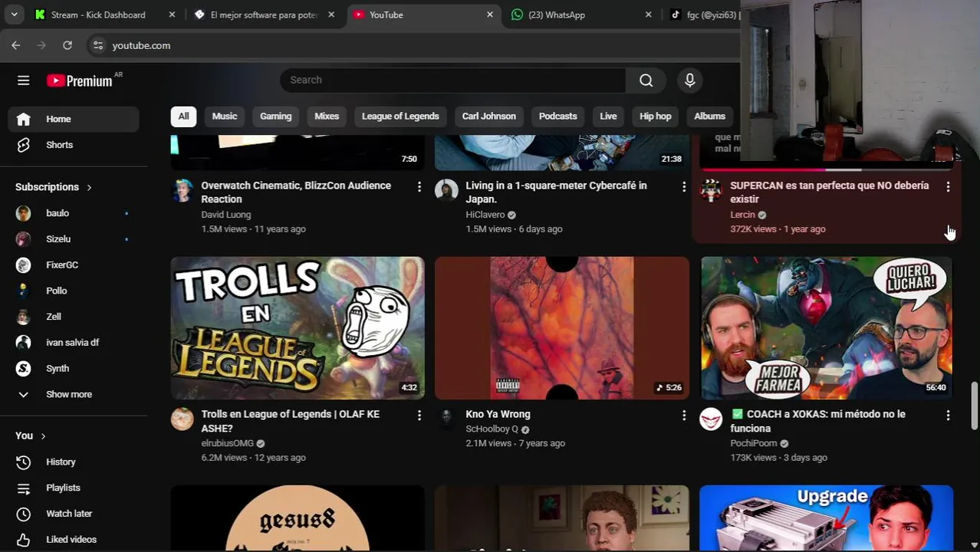Open the YouTube hamburger guide menu

click(24, 80)
